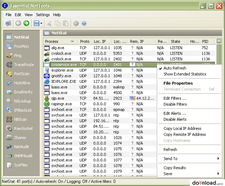
Task: Sort by the State column header
Action: [x=178, y=41]
